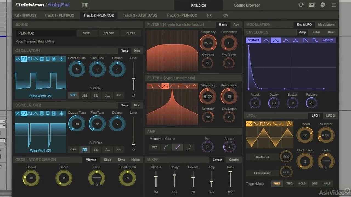Select Filter 2 band-pass peak type
The height and width of the screenshot is (197, 351).
pos(165,86)
